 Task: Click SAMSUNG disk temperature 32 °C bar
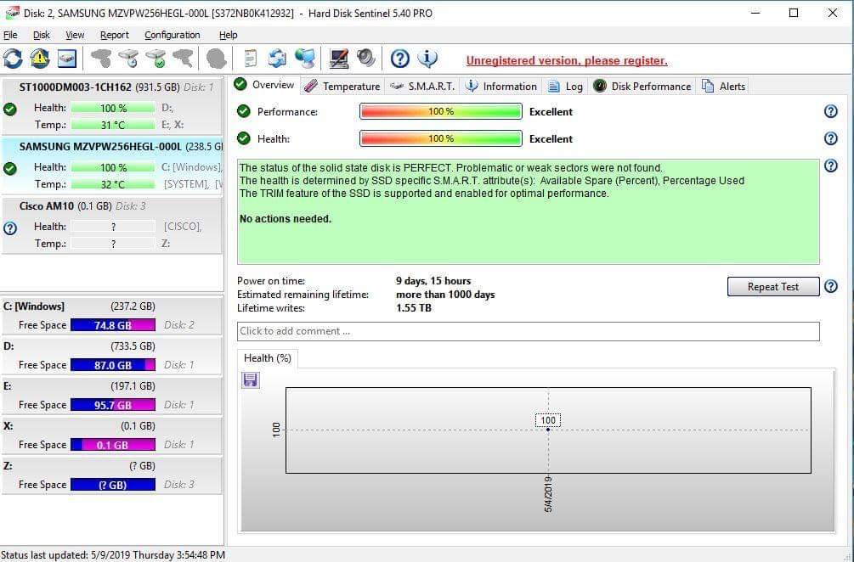tap(113, 184)
